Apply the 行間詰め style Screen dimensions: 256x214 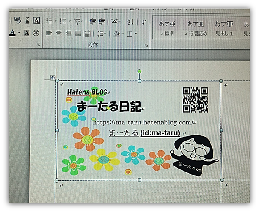coord(196,28)
